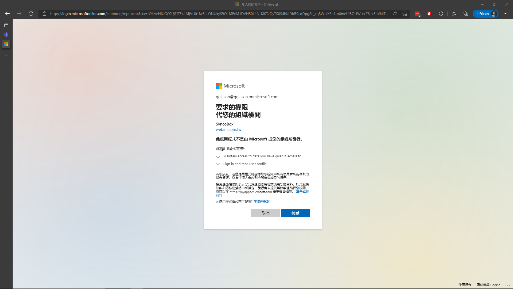Click the red ad-blocker extension icon

tap(429, 14)
